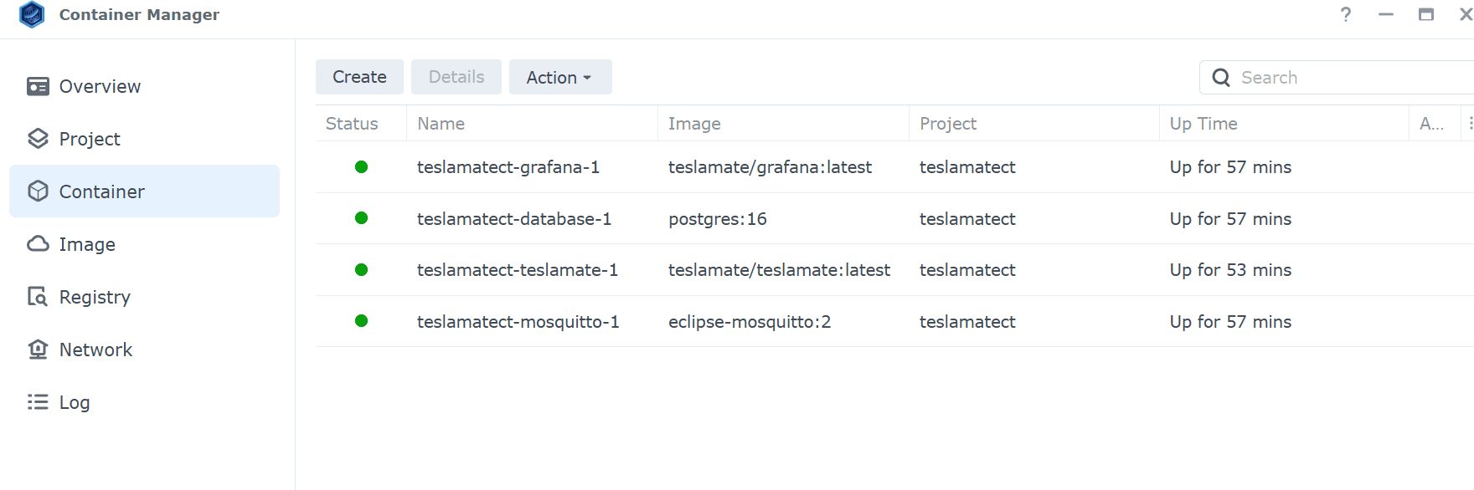Navigate to the Network section

tap(144, 350)
